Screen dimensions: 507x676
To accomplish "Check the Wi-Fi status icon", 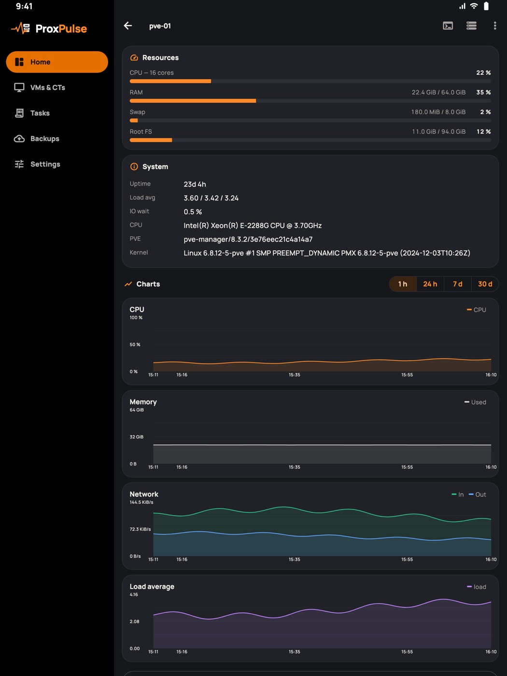I will (474, 6).
